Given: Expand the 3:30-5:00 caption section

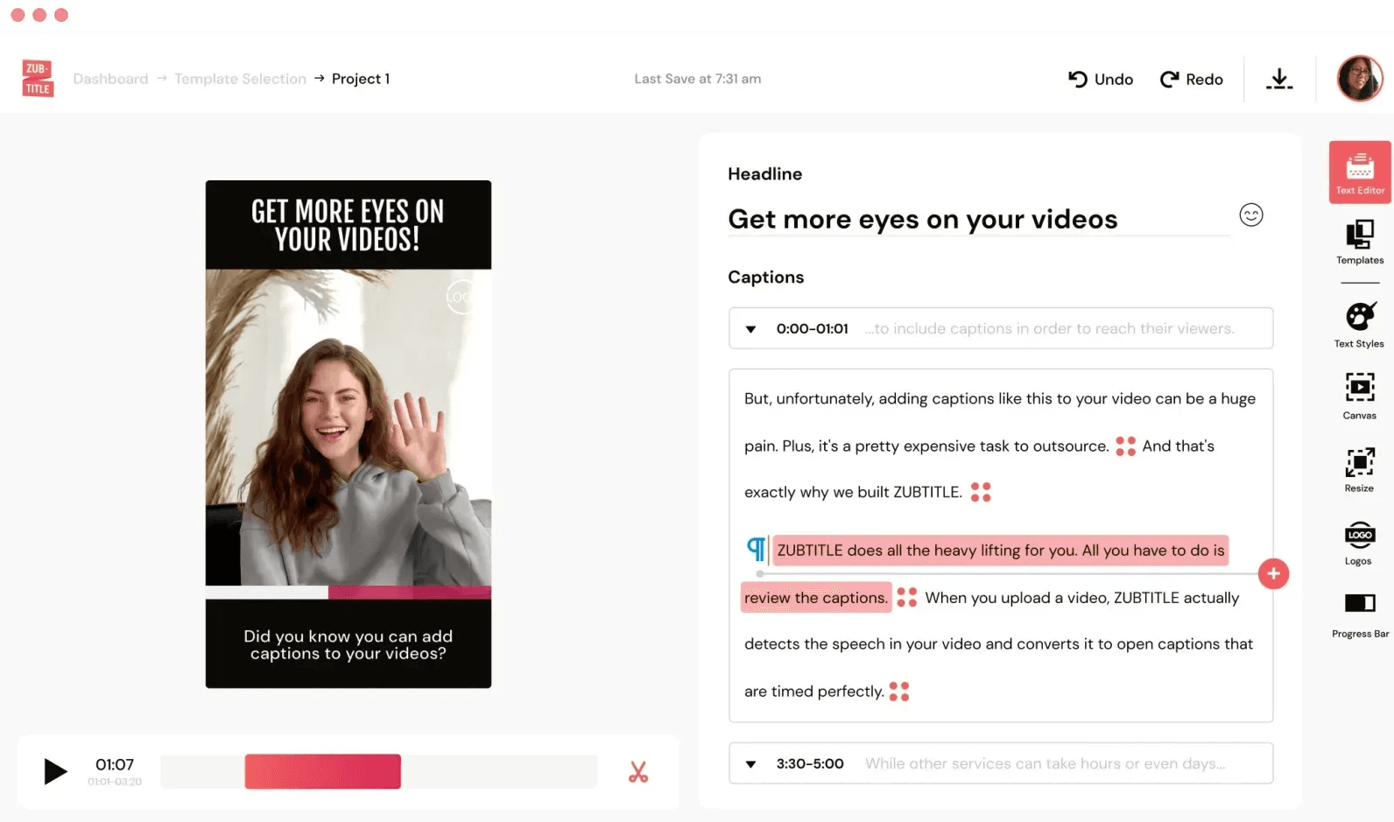Looking at the screenshot, I should [750, 764].
